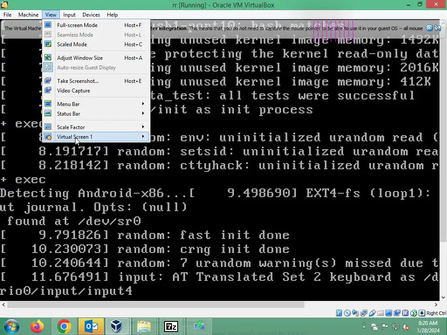Screen dimensions: 447x335
Task: Open the Machine menu
Action: 28,15
